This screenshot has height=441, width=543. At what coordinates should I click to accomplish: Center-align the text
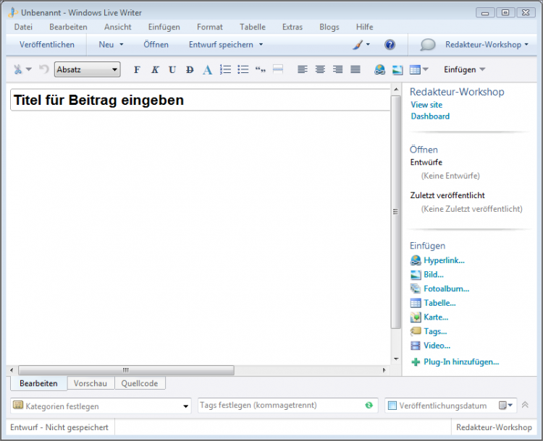pyautogui.click(x=320, y=69)
